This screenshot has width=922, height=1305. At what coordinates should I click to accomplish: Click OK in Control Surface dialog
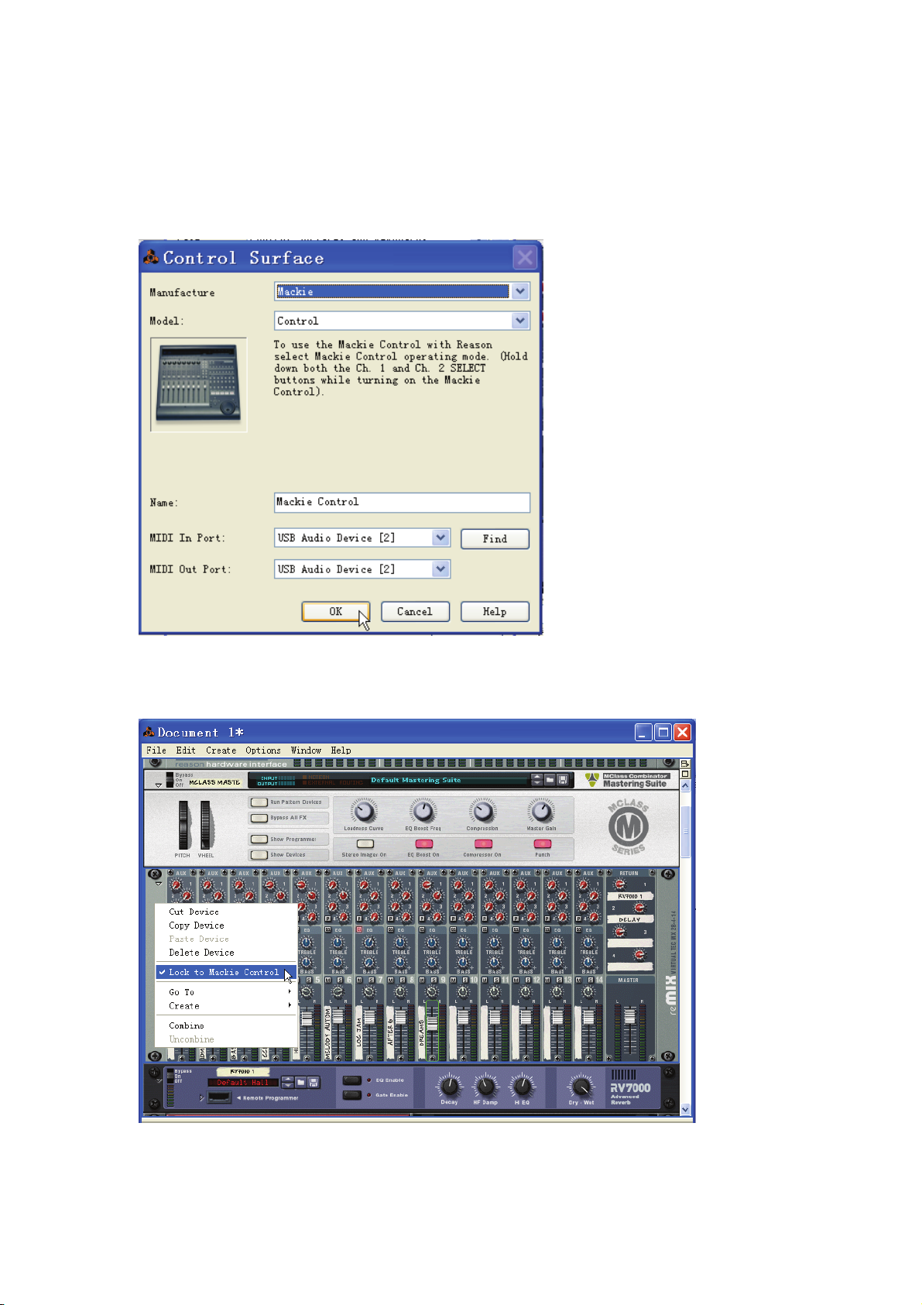tap(336, 611)
